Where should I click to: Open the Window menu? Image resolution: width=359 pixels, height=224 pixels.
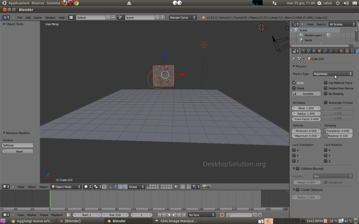pyautogui.click(x=50, y=17)
